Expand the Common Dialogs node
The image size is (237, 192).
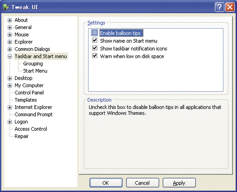pos(10,49)
